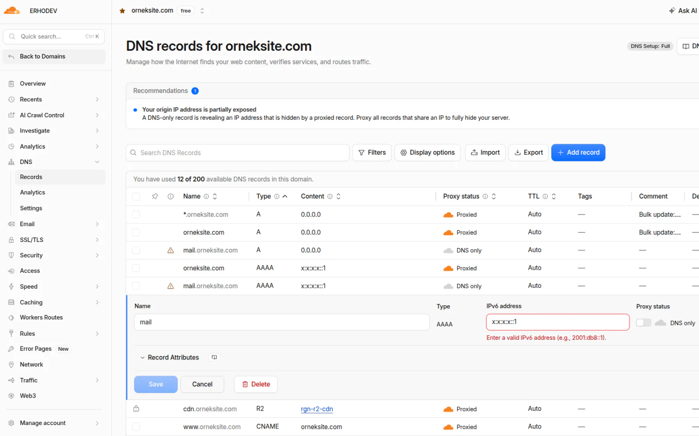Click the AI Crawl Control icon

click(x=11, y=115)
